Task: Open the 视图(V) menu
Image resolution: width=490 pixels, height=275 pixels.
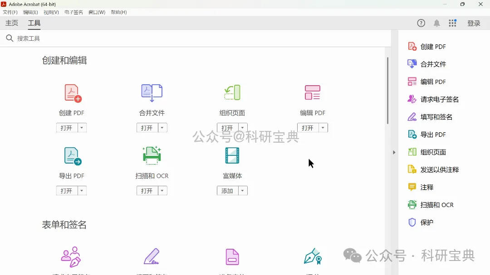Action: pyautogui.click(x=51, y=12)
